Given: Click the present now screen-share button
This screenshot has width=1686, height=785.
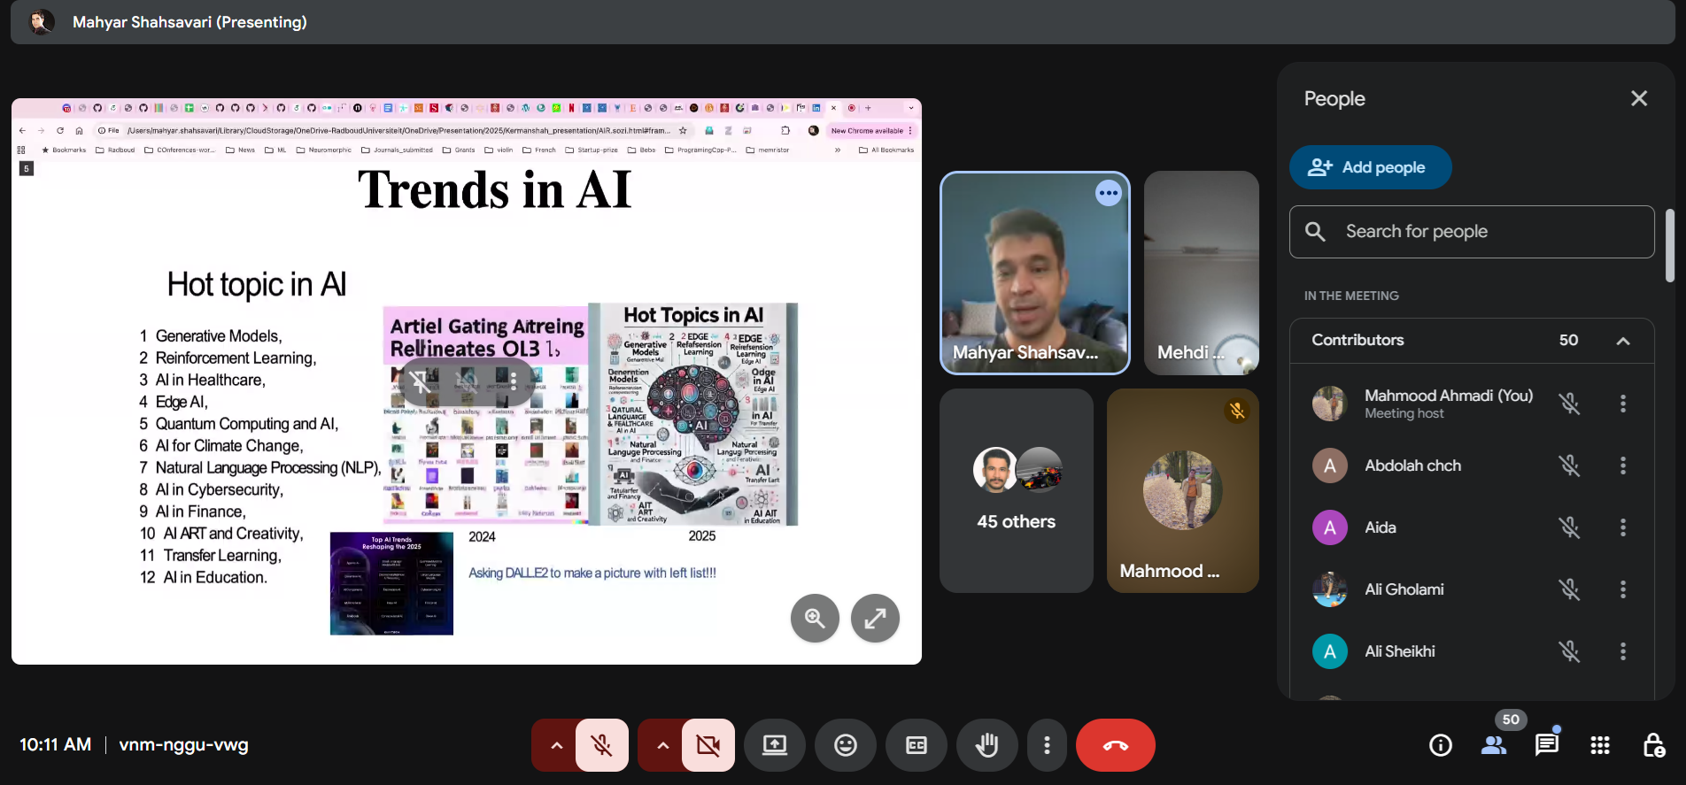Looking at the screenshot, I should [x=775, y=745].
